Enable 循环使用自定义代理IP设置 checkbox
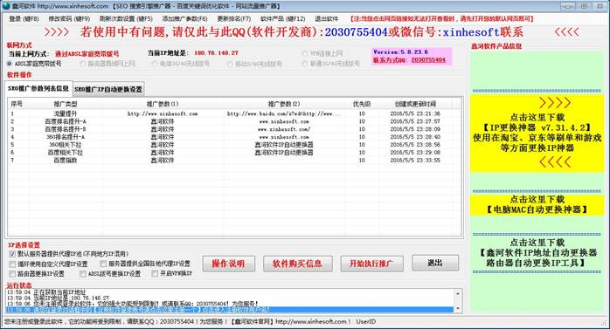The image size is (610, 329). pos(12,264)
